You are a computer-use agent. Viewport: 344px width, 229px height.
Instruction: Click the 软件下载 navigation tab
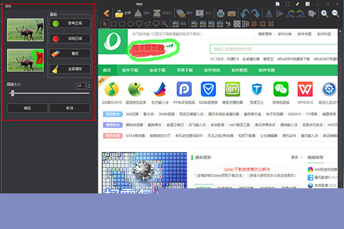[130, 70]
